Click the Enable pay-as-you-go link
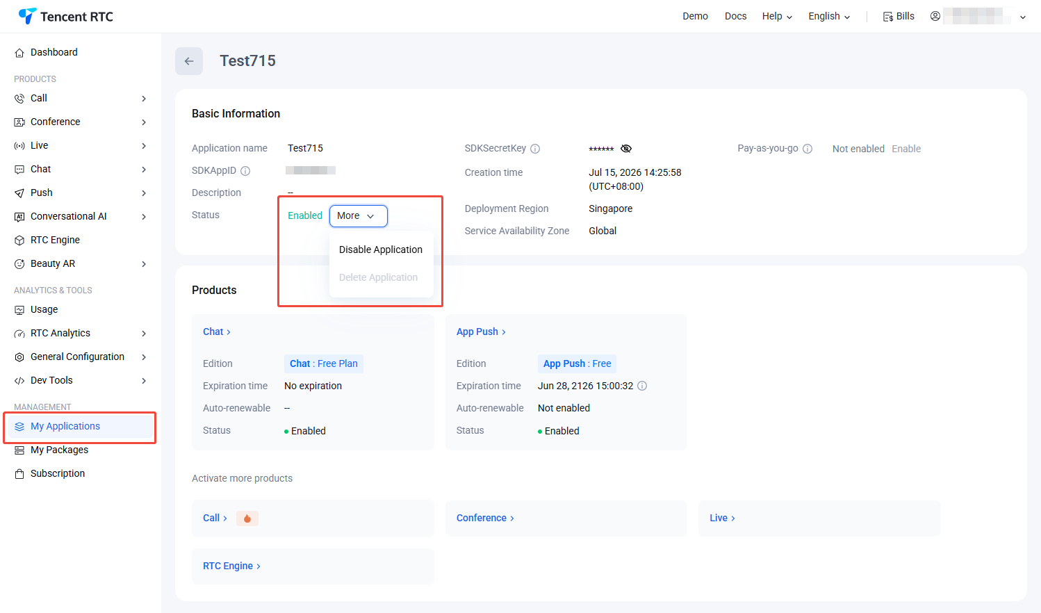Image resolution: width=1041 pixels, height=613 pixels. (x=906, y=149)
